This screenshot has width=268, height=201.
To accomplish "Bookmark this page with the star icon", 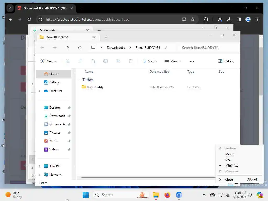I will click(193, 19).
